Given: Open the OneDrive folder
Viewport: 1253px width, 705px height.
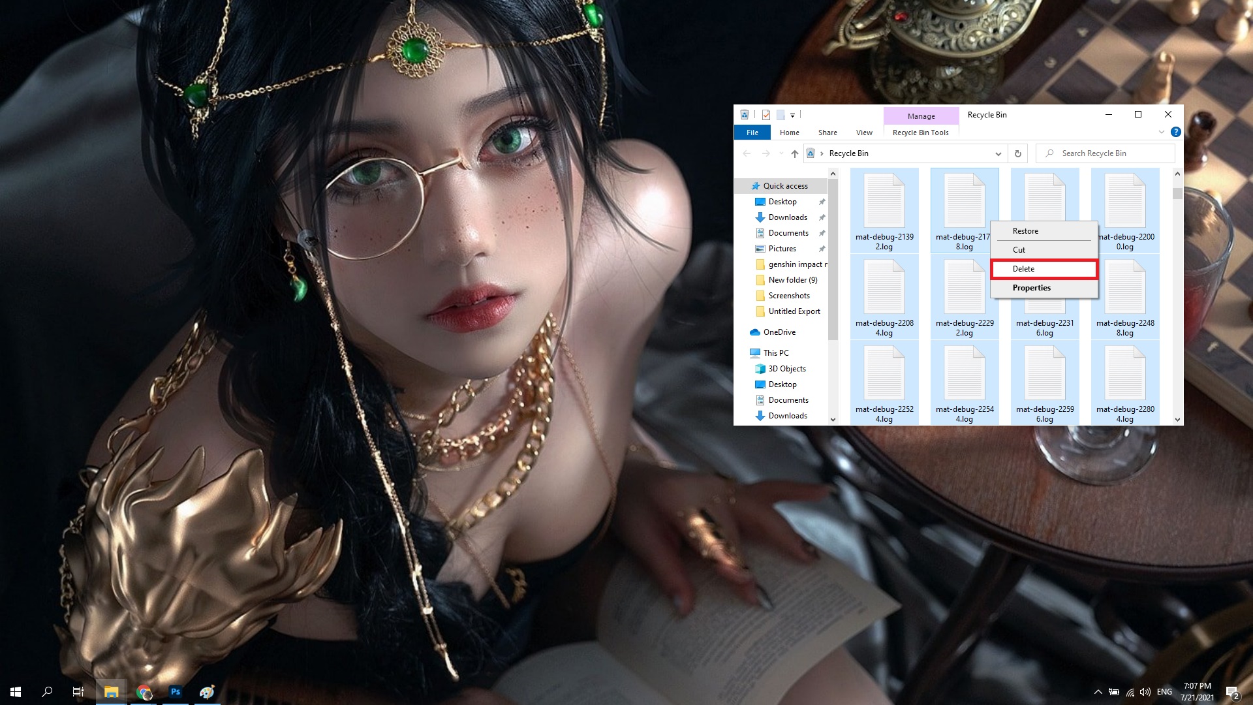Looking at the screenshot, I should click(779, 332).
